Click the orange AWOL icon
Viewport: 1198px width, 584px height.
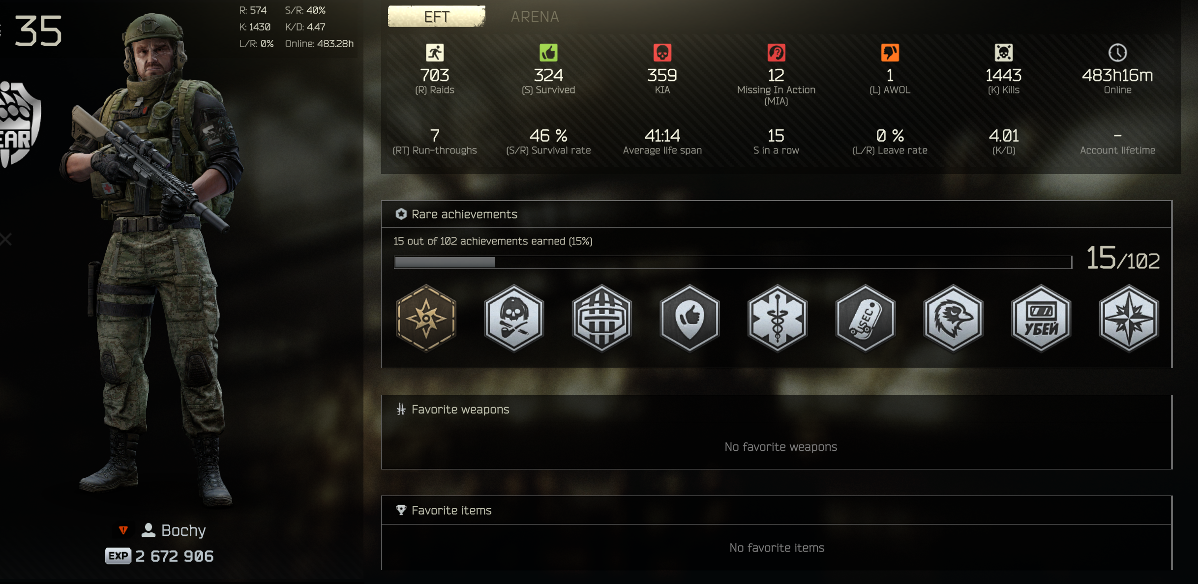[x=890, y=52]
